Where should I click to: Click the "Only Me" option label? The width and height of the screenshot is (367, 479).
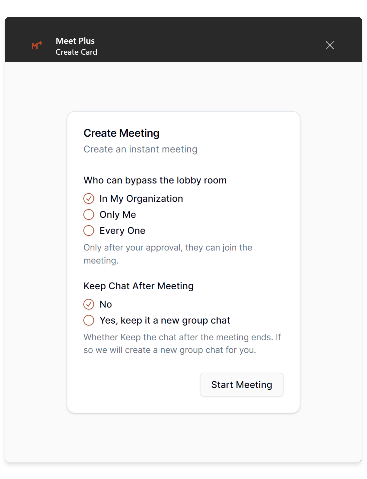click(x=118, y=214)
